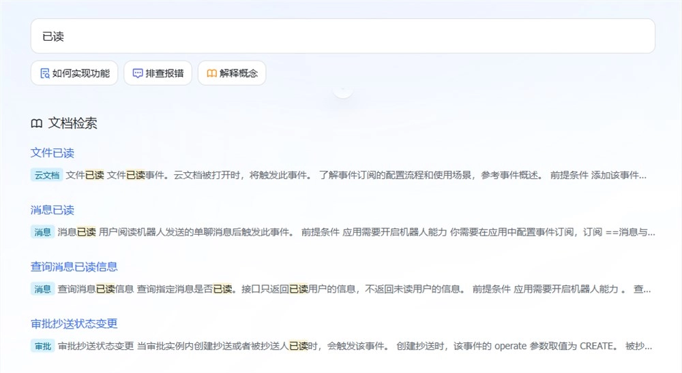Open the 查询消息已读信息 result link
682x373 pixels.
tap(74, 266)
